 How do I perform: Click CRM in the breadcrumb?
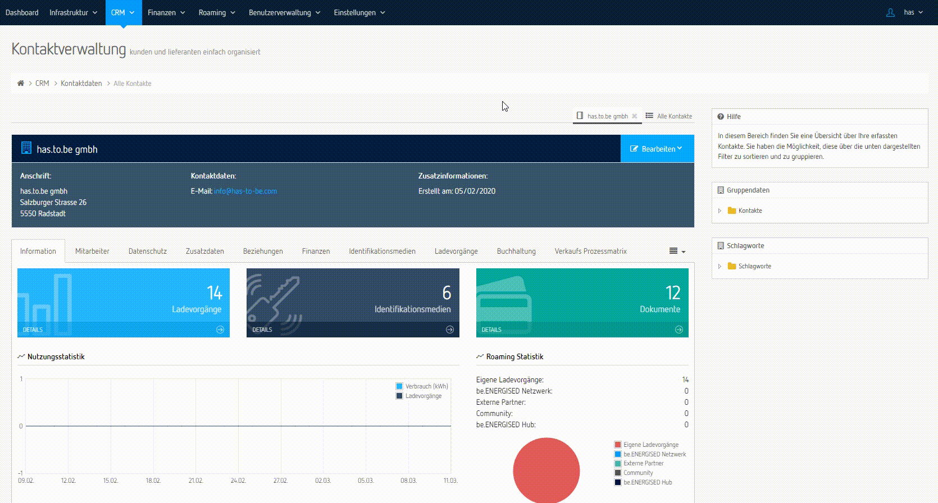coord(42,83)
